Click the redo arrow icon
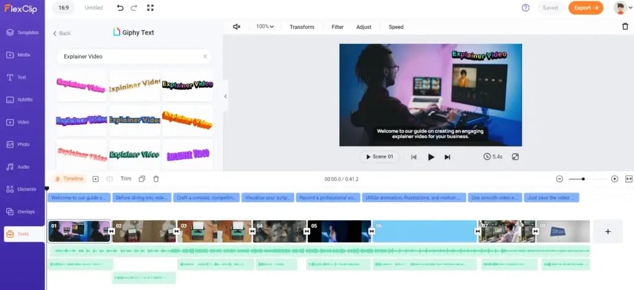 coord(135,8)
